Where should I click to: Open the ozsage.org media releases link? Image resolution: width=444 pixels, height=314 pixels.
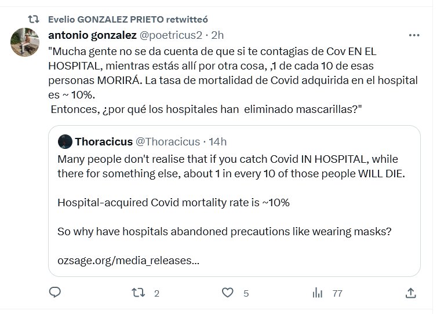(128, 260)
